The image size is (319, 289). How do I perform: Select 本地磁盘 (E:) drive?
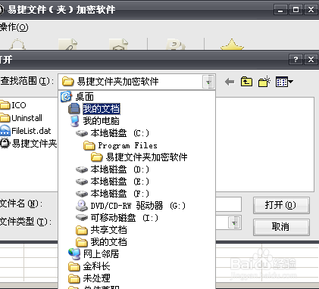113,182
